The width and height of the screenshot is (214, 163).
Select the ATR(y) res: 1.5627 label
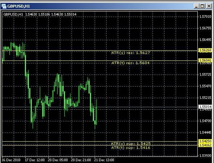(x=130, y=53)
